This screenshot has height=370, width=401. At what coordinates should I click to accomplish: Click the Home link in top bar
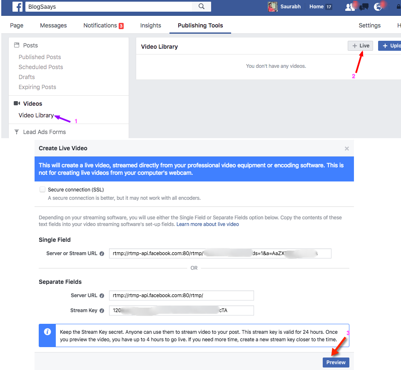316,7
